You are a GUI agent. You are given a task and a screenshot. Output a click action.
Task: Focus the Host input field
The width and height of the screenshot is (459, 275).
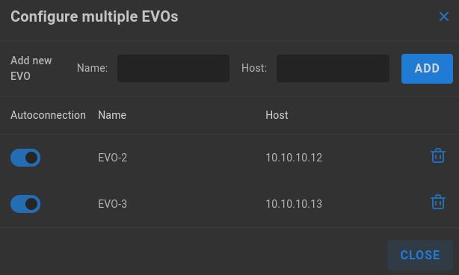(333, 69)
